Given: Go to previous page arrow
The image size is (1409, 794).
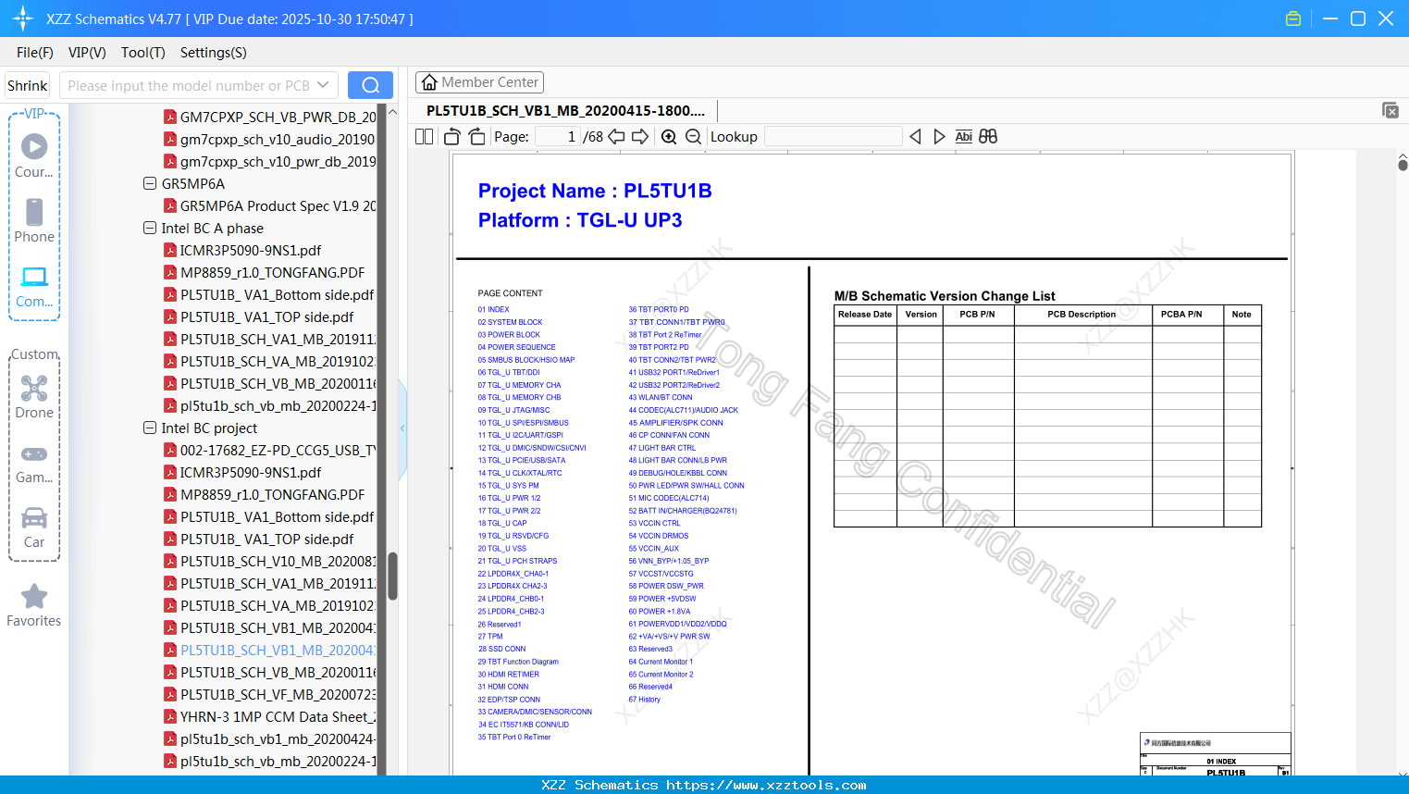Looking at the screenshot, I should 616,137.
